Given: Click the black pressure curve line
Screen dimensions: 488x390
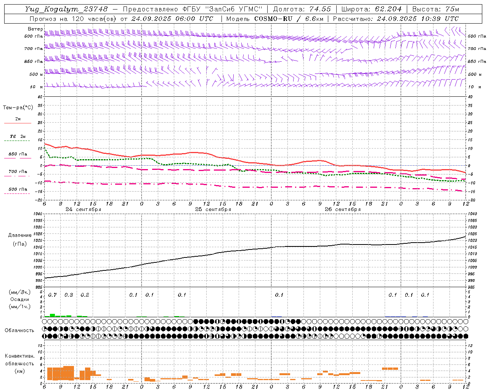Looking at the screenshot, I should 255,249.
